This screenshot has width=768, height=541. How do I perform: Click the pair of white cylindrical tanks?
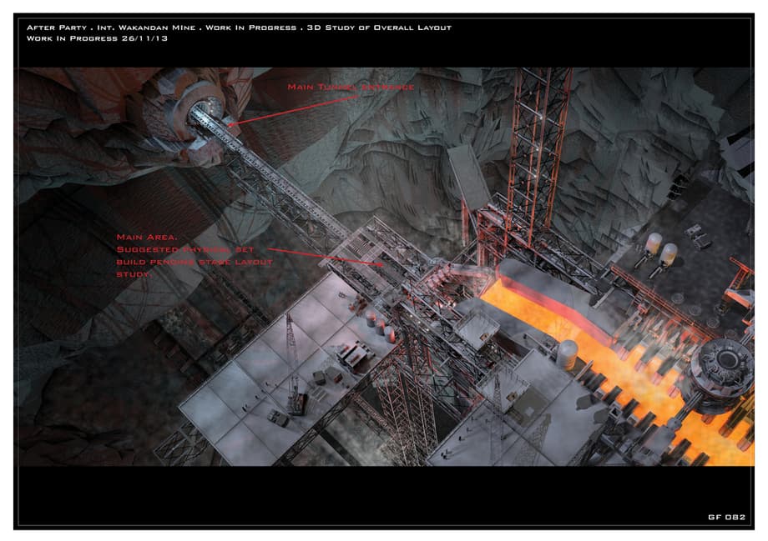[x=659, y=248]
